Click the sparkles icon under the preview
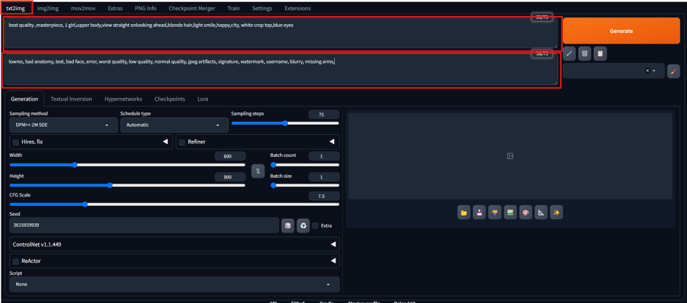The image size is (687, 303). 556,213
